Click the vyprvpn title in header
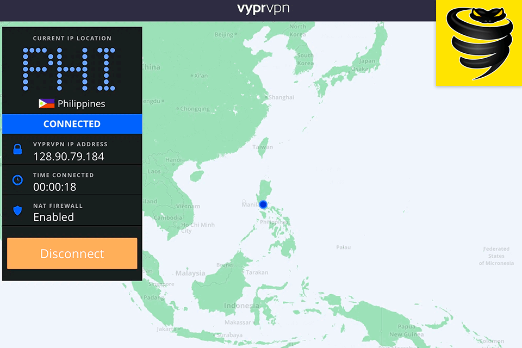Screen dimensions: 522x348 [x=263, y=9]
